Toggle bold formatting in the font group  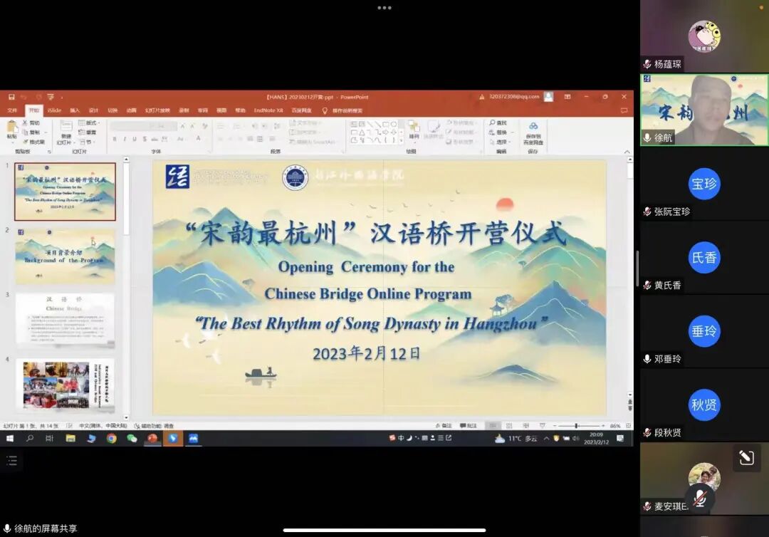115,140
